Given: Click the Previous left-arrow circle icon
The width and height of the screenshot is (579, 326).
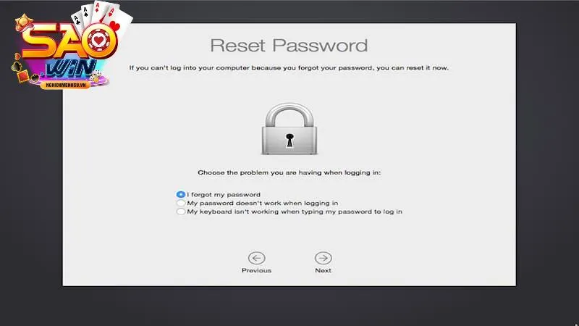Looking at the screenshot, I should [x=256, y=258].
